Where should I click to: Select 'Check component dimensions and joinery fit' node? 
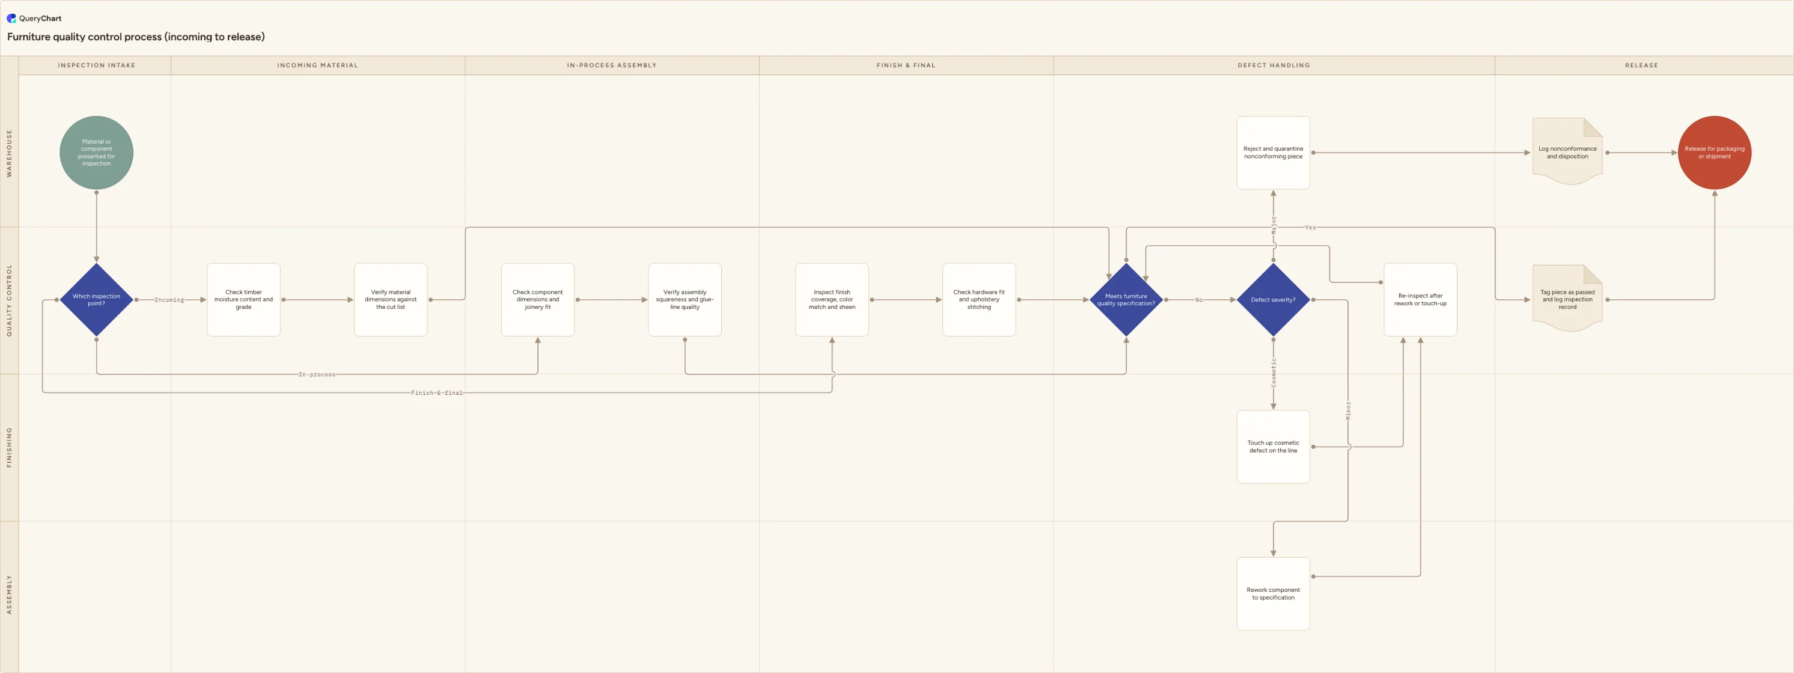point(538,299)
